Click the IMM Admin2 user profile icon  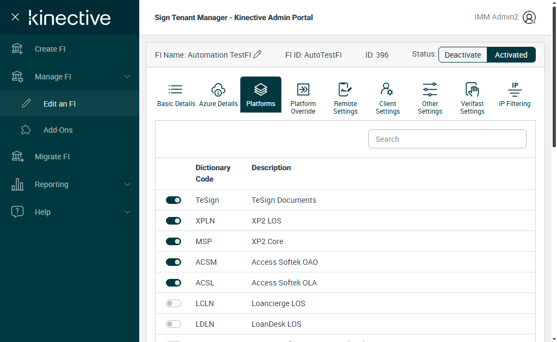tap(529, 17)
